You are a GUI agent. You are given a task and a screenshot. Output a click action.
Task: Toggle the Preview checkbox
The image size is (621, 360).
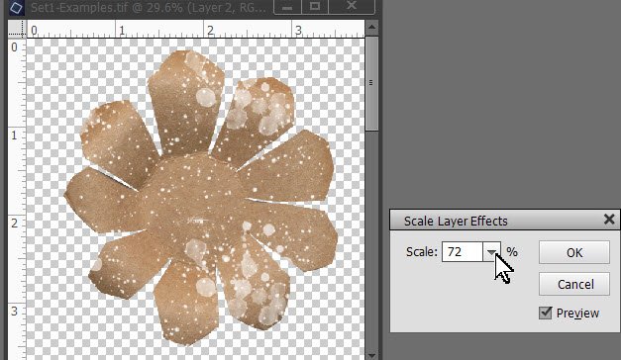coord(546,313)
